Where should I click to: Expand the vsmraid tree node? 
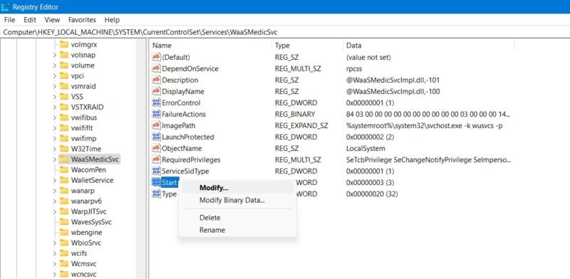(55, 86)
